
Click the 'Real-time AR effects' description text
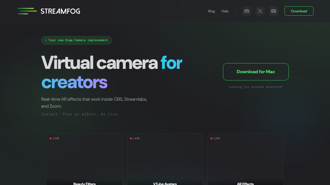94,103
